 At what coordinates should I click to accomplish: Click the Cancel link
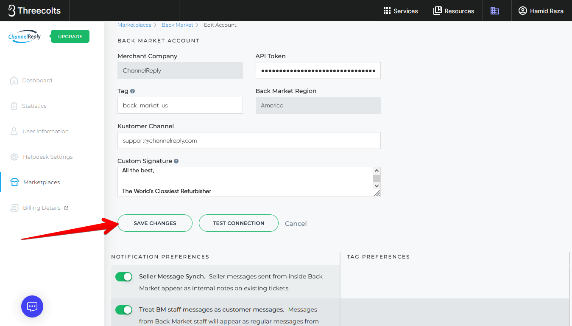tap(296, 224)
